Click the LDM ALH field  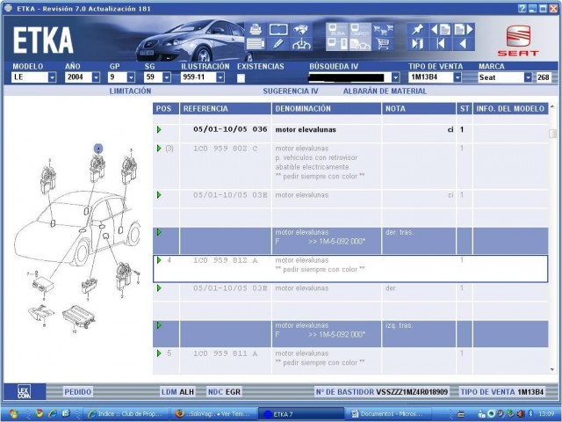[x=177, y=392]
